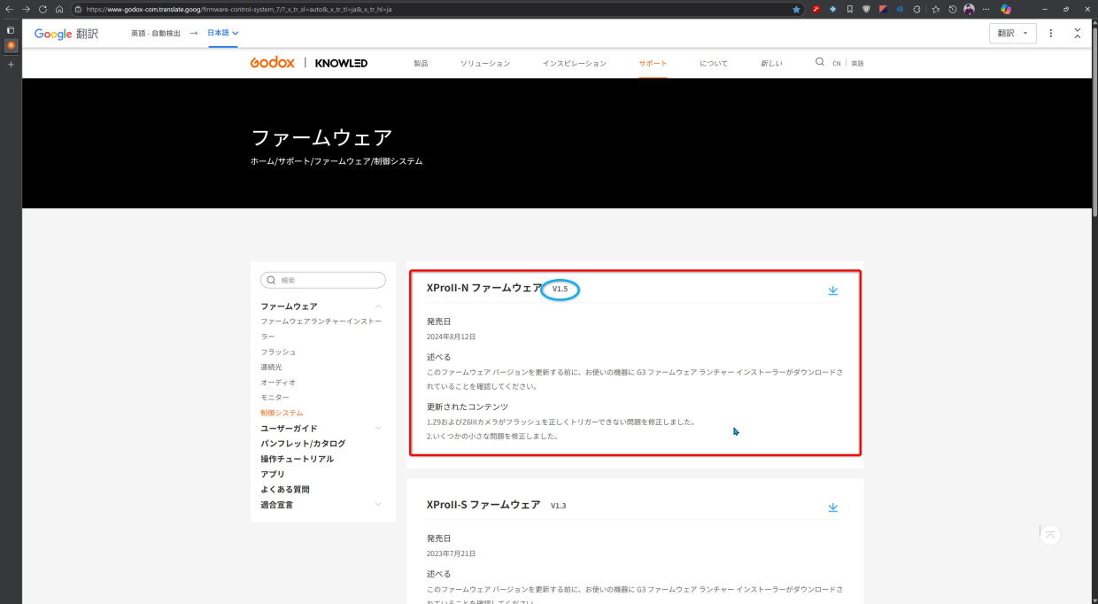
Task: Open the user profile avatar
Action: pos(969,9)
